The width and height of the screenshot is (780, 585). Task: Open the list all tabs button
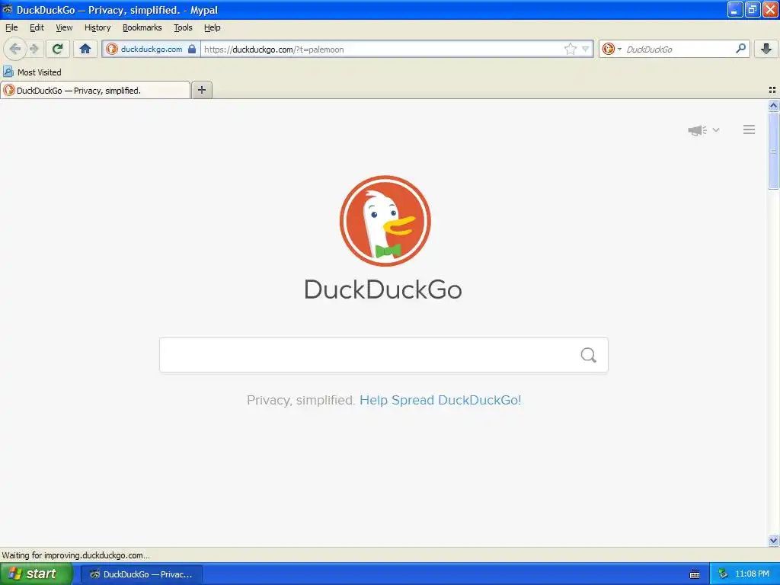click(x=772, y=90)
